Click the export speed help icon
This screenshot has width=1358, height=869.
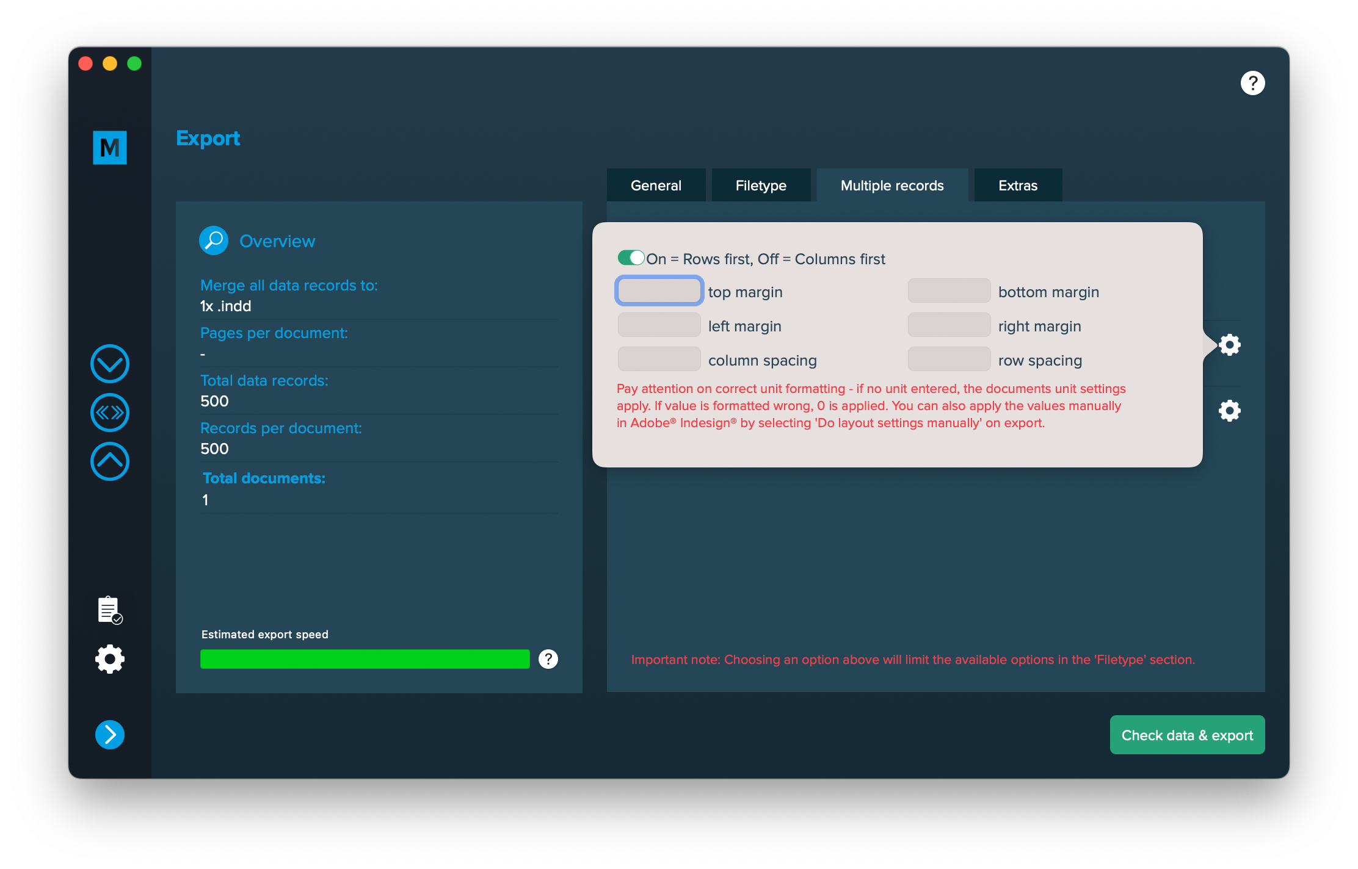click(x=548, y=659)
